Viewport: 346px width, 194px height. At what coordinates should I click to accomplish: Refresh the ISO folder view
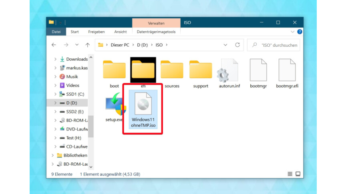point(237,45)
